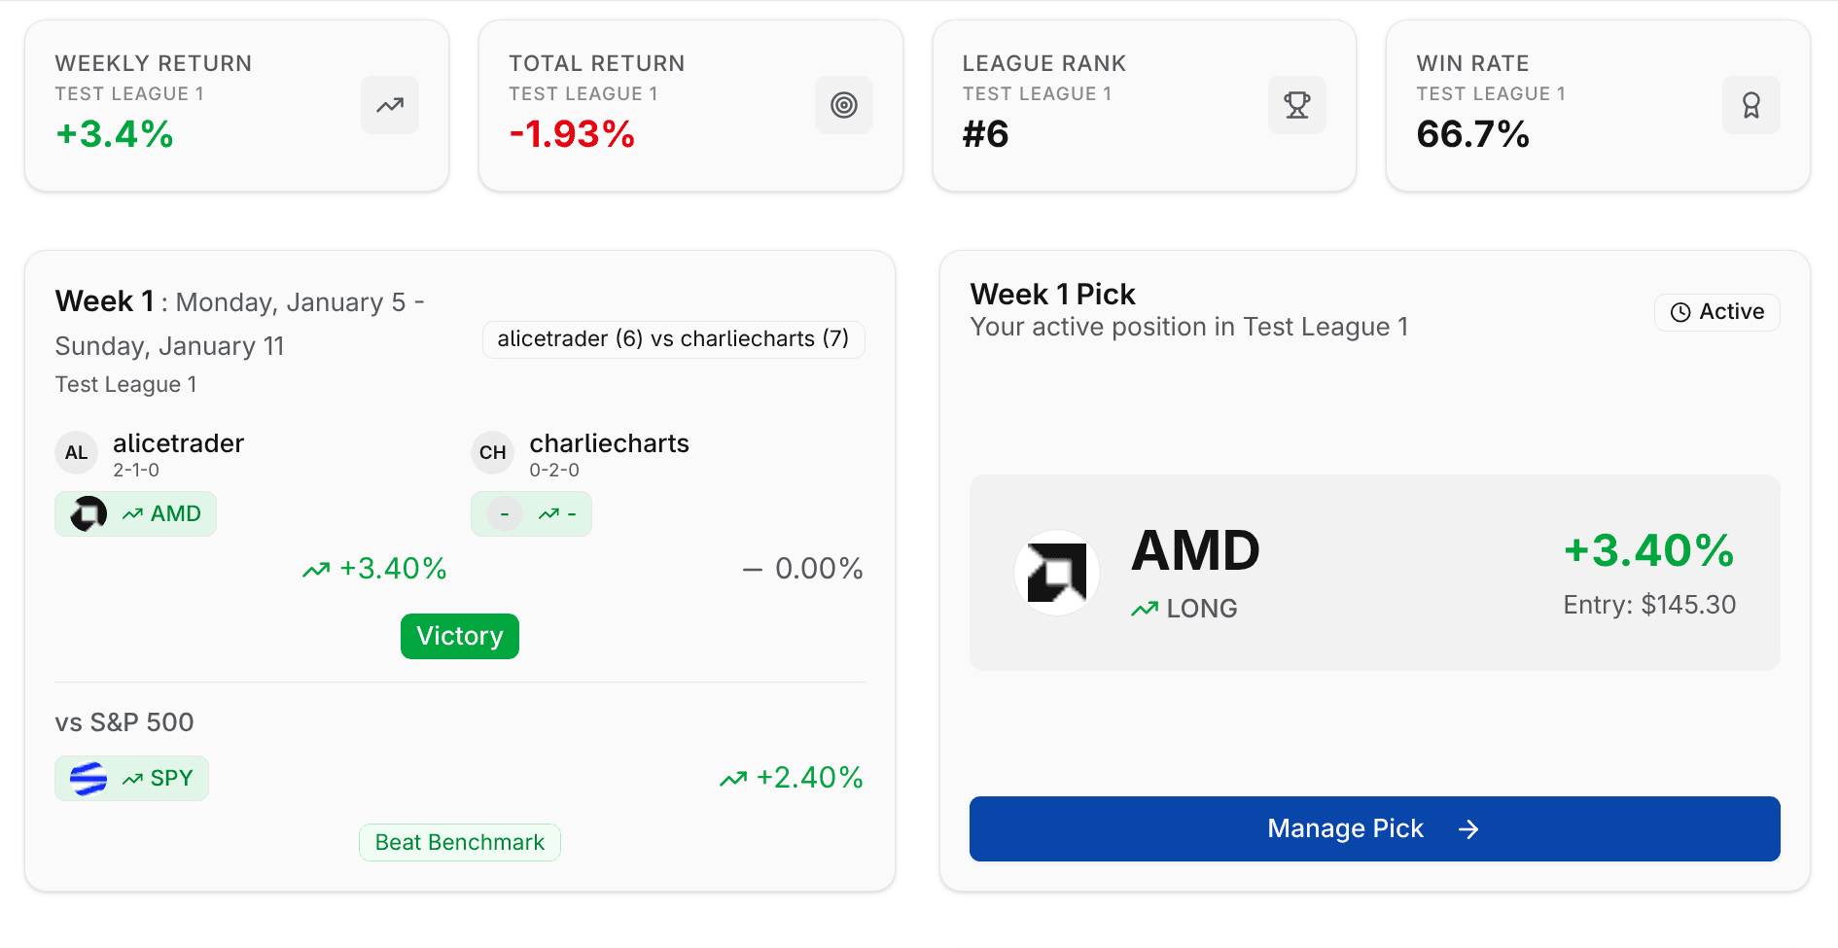Click the medal icon on Win Rate card

pyautogui.click(x=1750, y=104)
